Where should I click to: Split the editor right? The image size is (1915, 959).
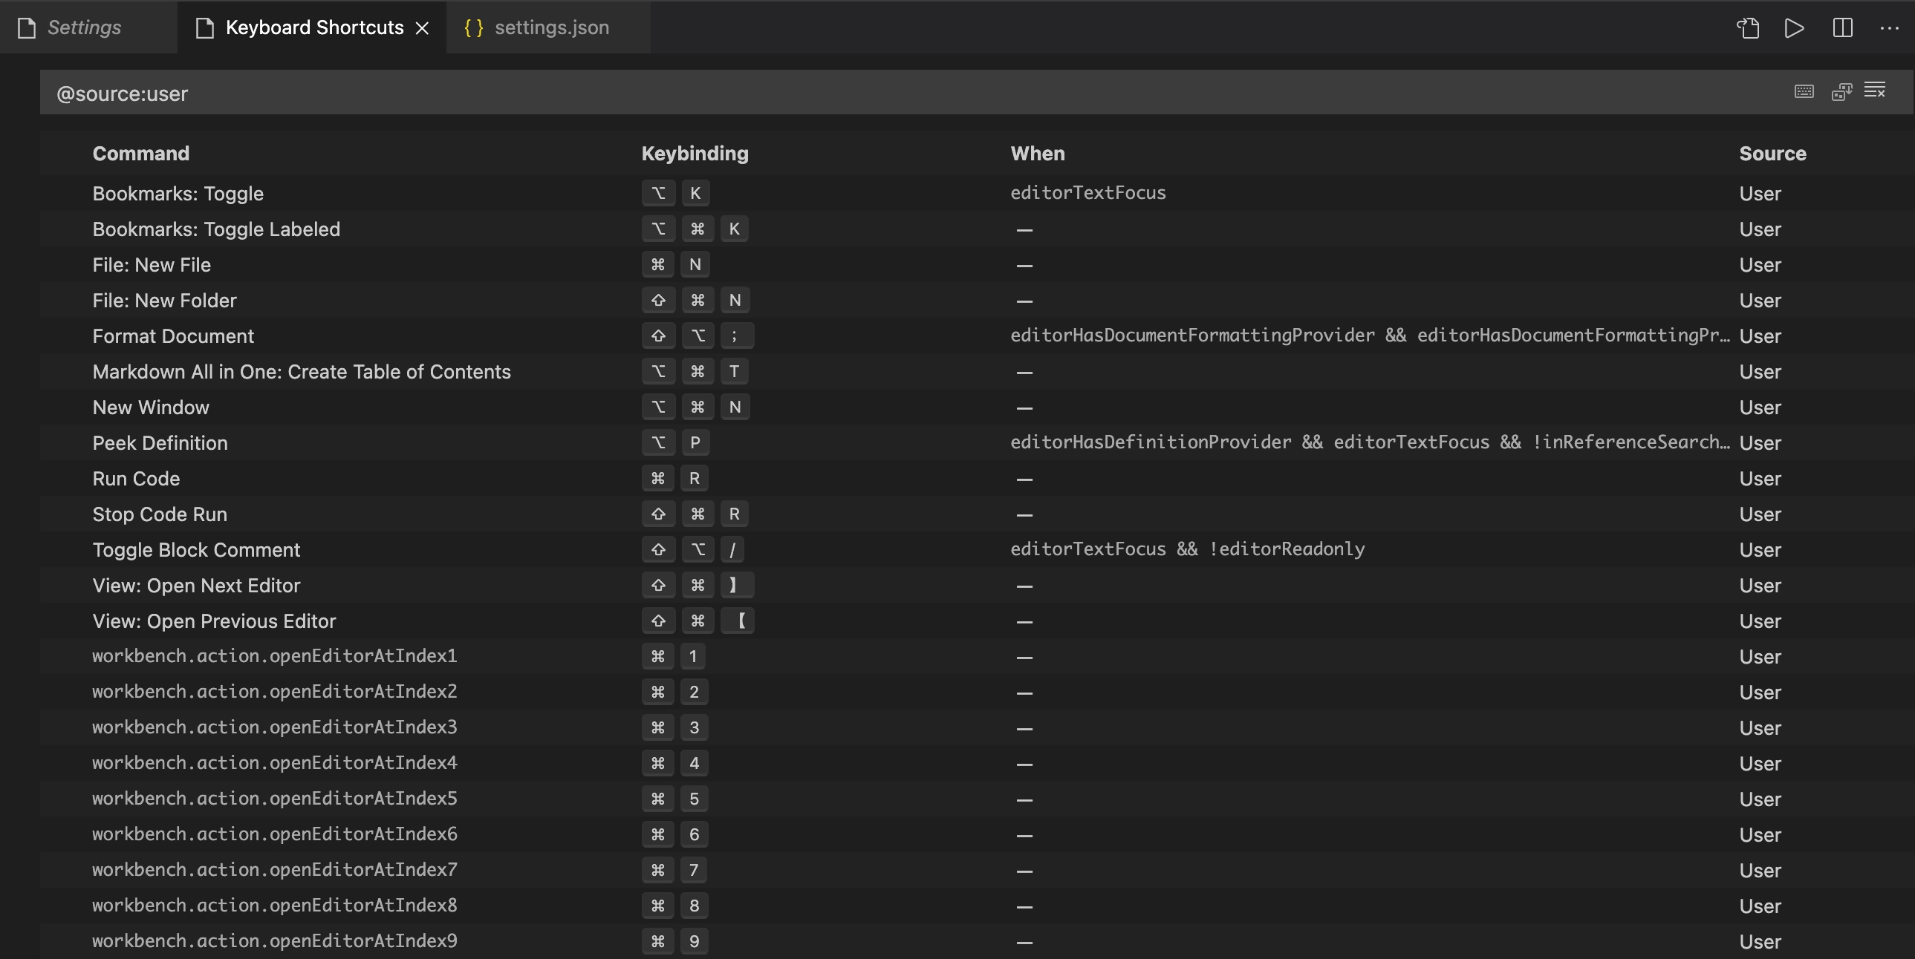click(x=1842, y=28)
